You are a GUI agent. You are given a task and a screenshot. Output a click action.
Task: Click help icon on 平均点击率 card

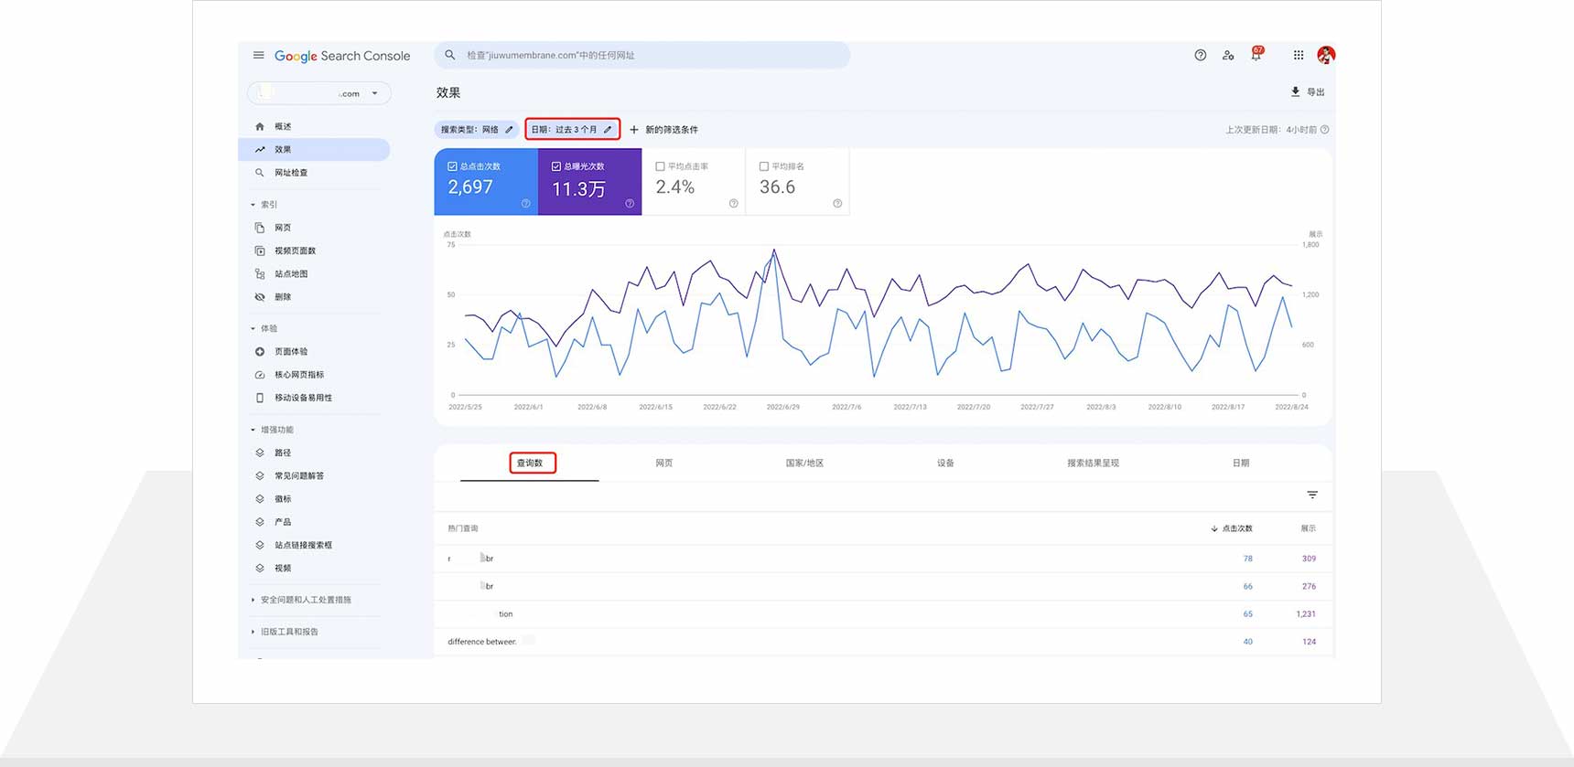[734, 204]
